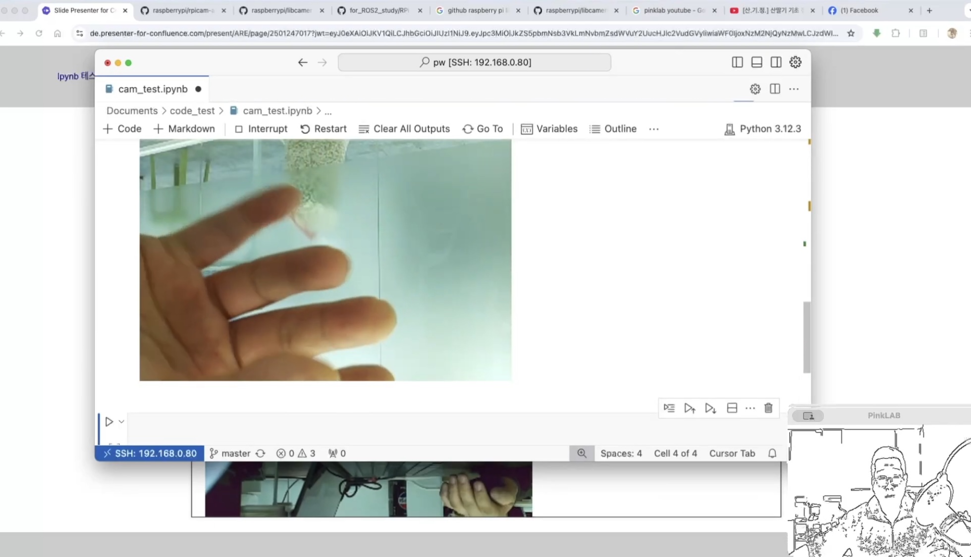Execute current cell and cells below
This screenshot has width=971, height=557.
click(710, 408)
